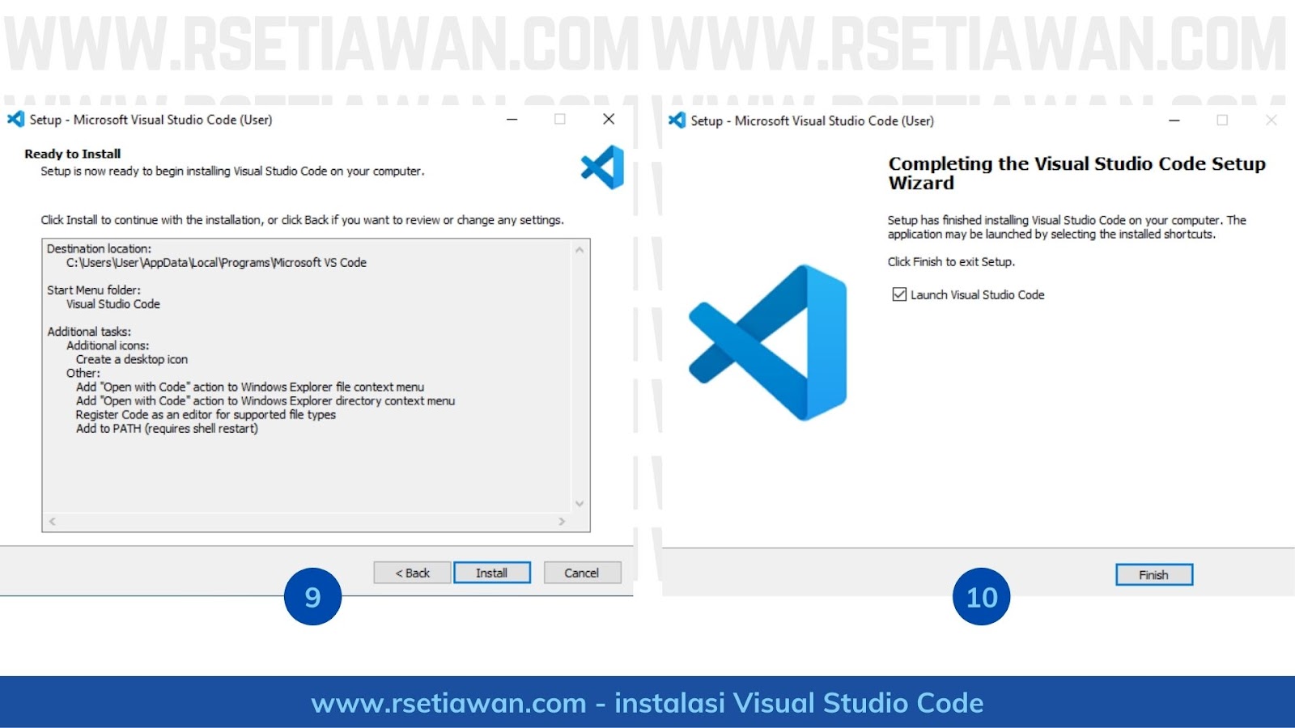1295x728 pixels.
Task: Click scroll left arrow in summary box
Action: point(53,522)
